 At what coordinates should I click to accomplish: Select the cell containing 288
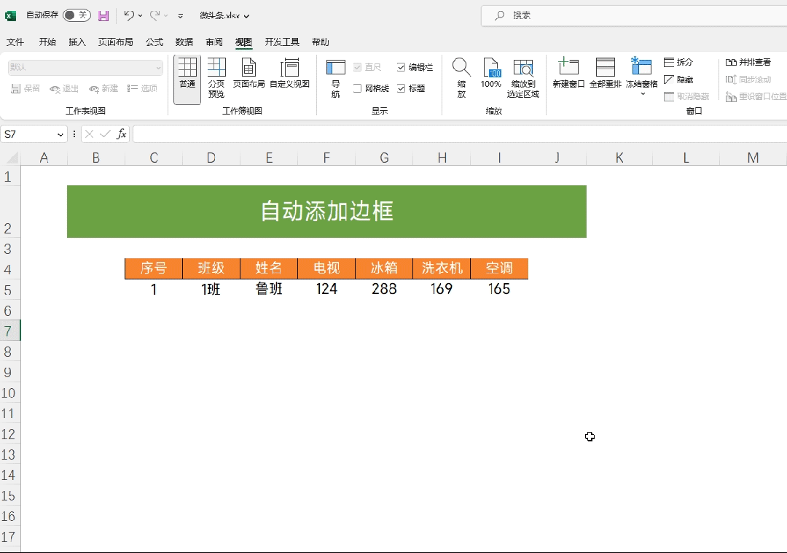(x=385, y=290)
